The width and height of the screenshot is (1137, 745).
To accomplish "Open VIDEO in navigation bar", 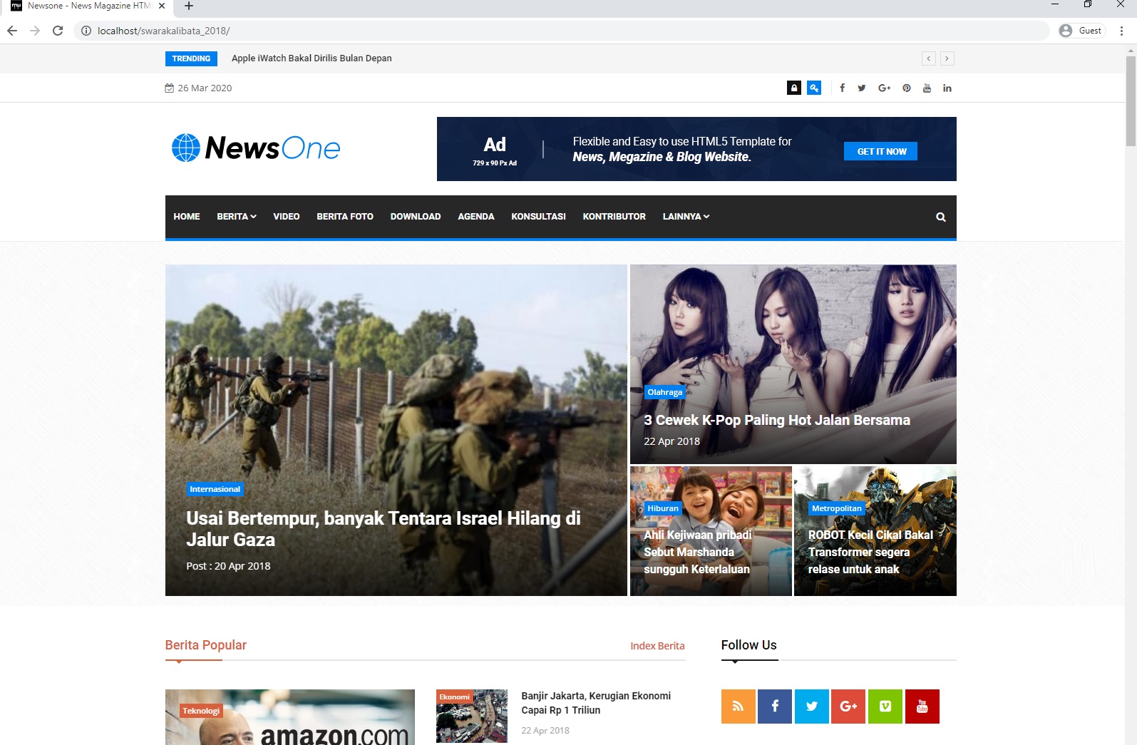I will coord(287,217).
